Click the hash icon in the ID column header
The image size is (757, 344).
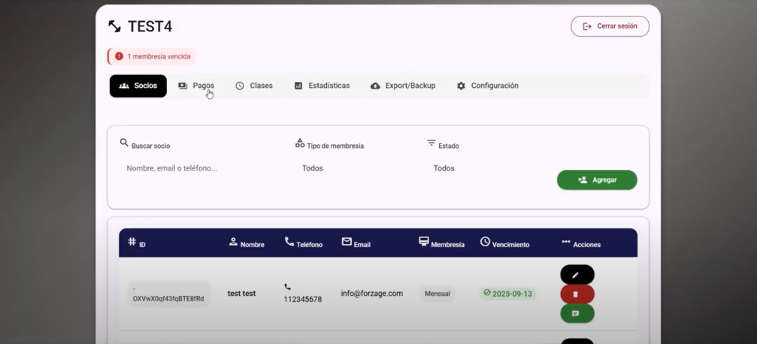132,242
